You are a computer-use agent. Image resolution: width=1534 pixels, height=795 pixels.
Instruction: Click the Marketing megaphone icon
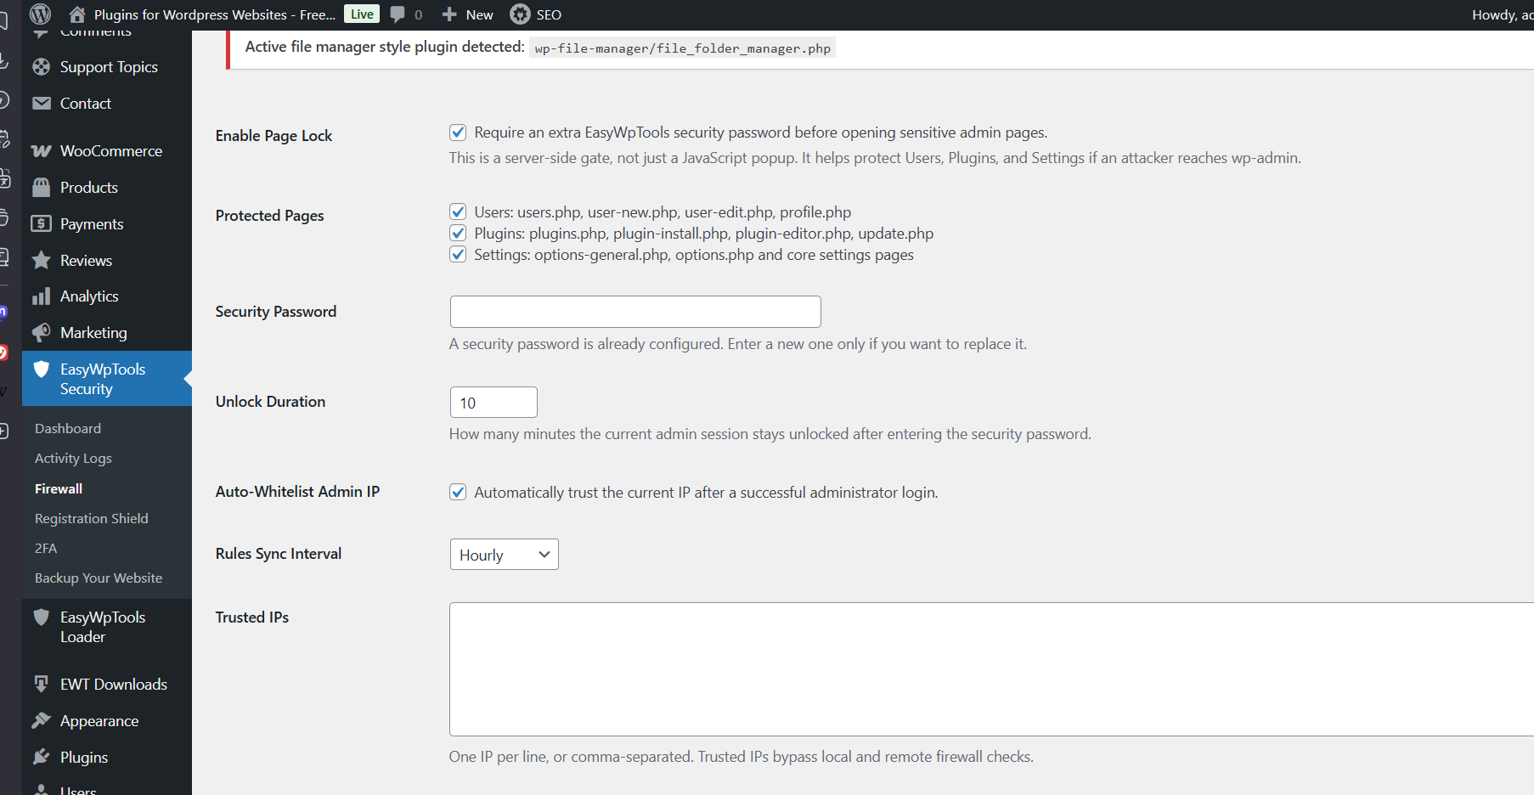tap(41, 333)
